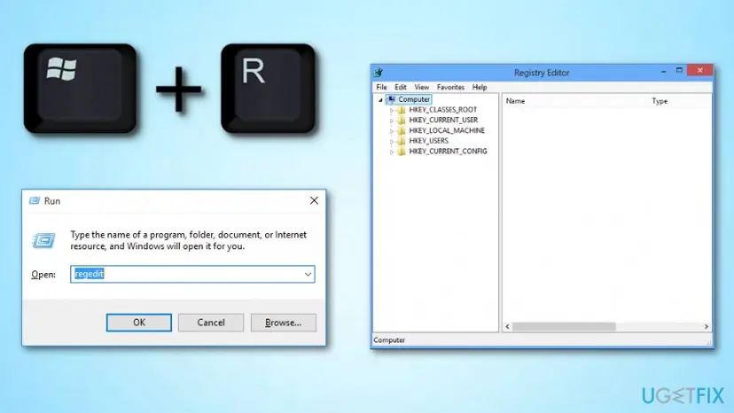This screenshot has width=734, height=413.
Task: Click the Computer path in status bar
Action: (x=389, y=340)
